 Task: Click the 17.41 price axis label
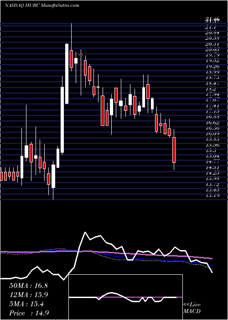coord(212,106)
